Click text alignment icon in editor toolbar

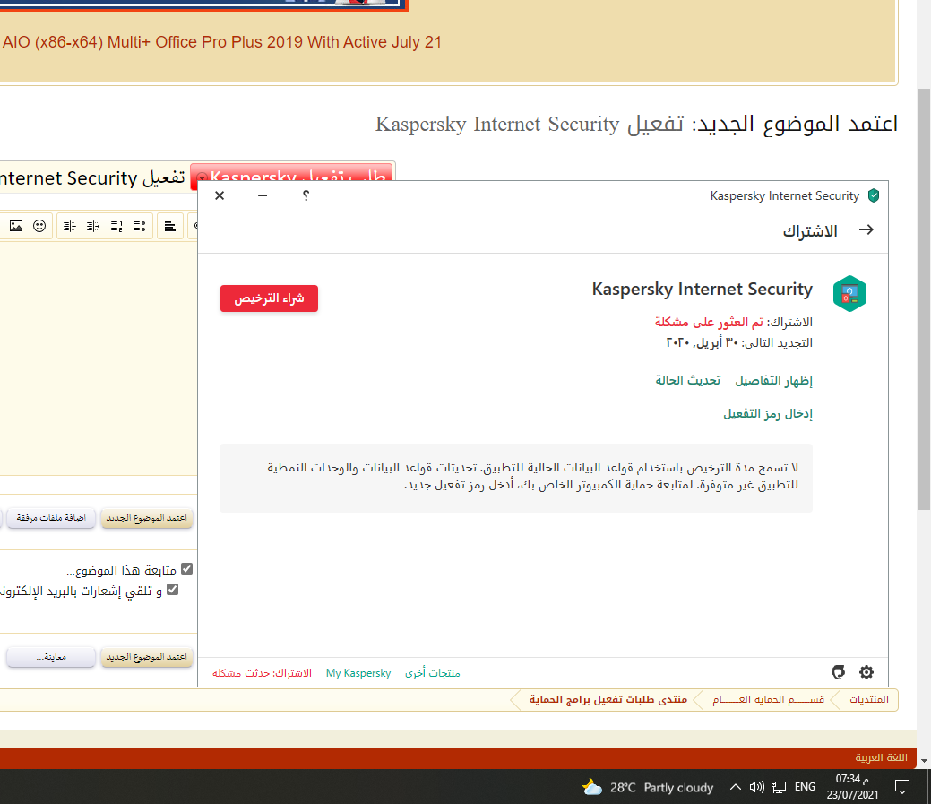tap(170, 226)
